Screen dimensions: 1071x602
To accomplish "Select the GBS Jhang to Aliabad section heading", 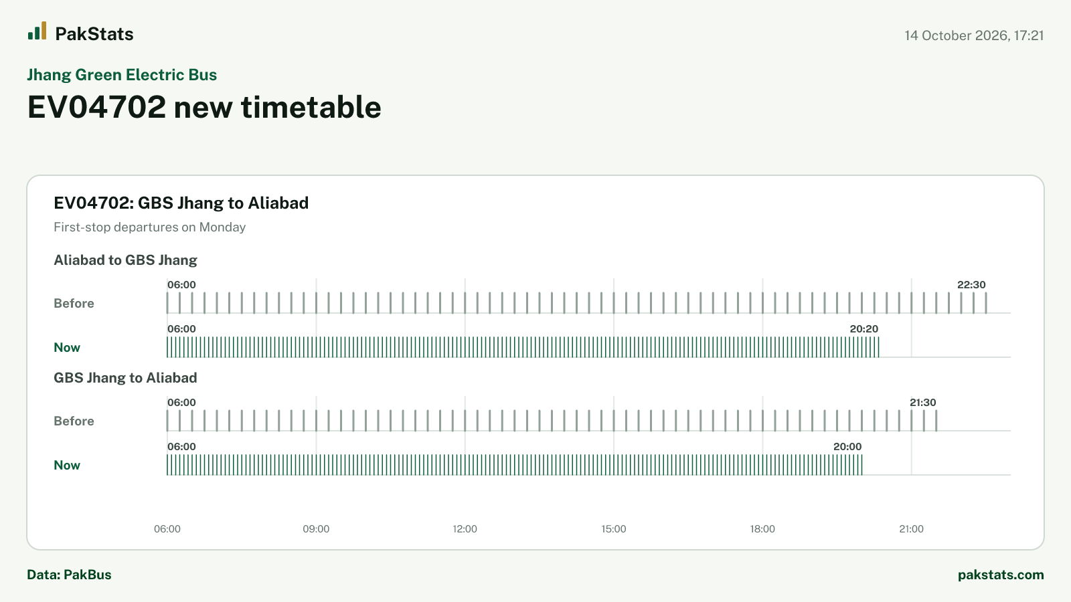I will click(x=125, y=378).
